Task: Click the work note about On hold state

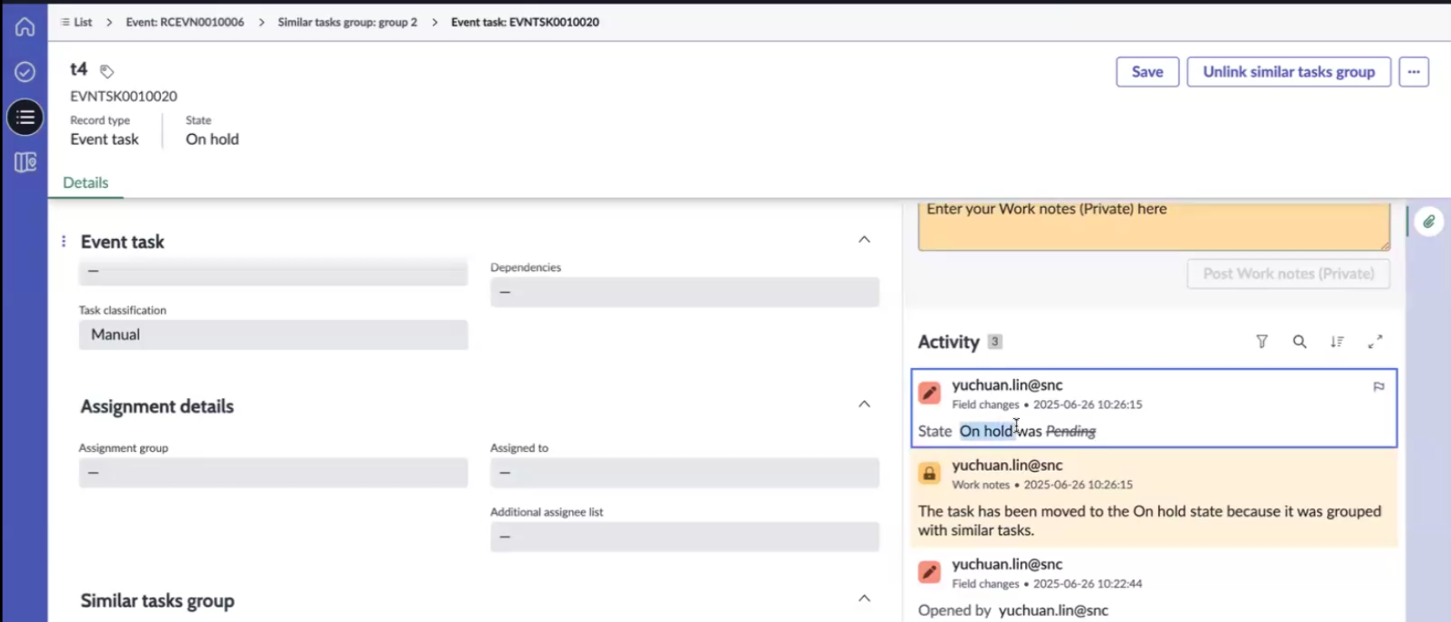Action: click(x=1149, y=521)
